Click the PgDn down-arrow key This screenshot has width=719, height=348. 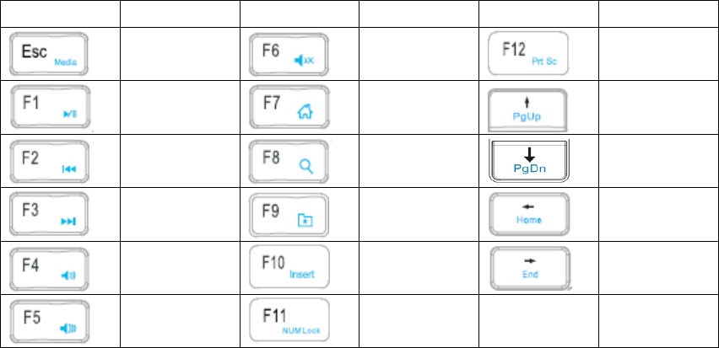529,161
